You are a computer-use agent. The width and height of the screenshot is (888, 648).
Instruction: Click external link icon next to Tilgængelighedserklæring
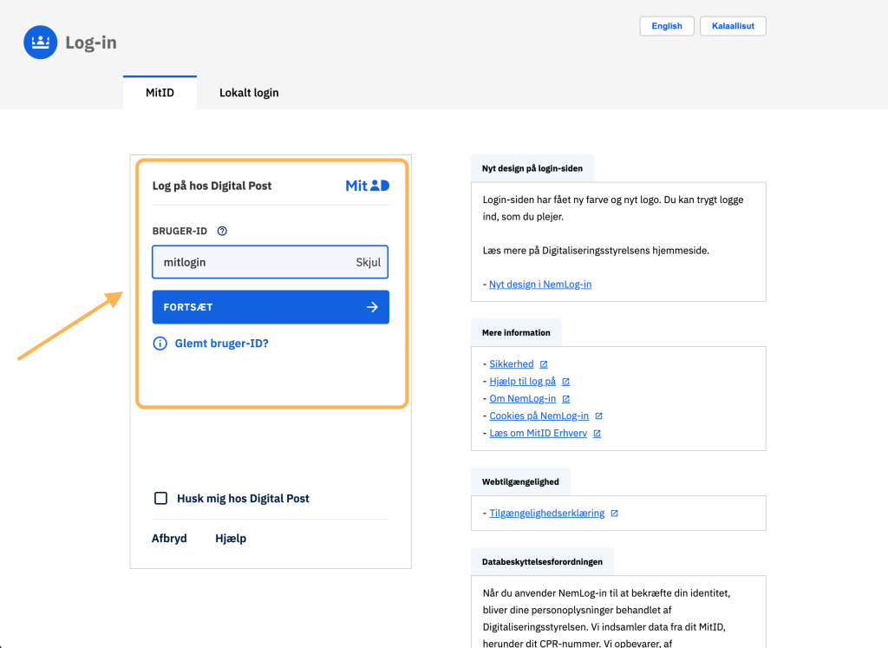pyautogui.click(x=614, y=514)
